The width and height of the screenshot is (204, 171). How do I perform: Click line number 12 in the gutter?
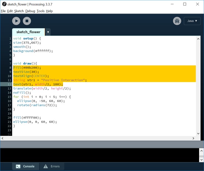pyautogui.click(x=9, y=84)
